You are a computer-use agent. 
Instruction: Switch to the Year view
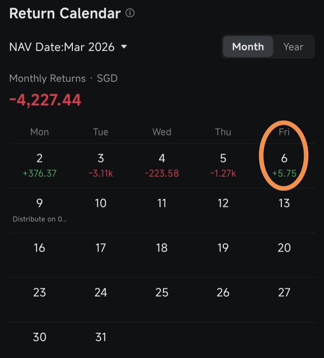click(x=293, y=46)
